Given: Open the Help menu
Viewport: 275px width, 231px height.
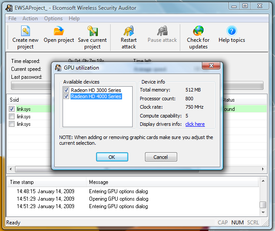Looking at the screenshot, I should tap(74, 18).
